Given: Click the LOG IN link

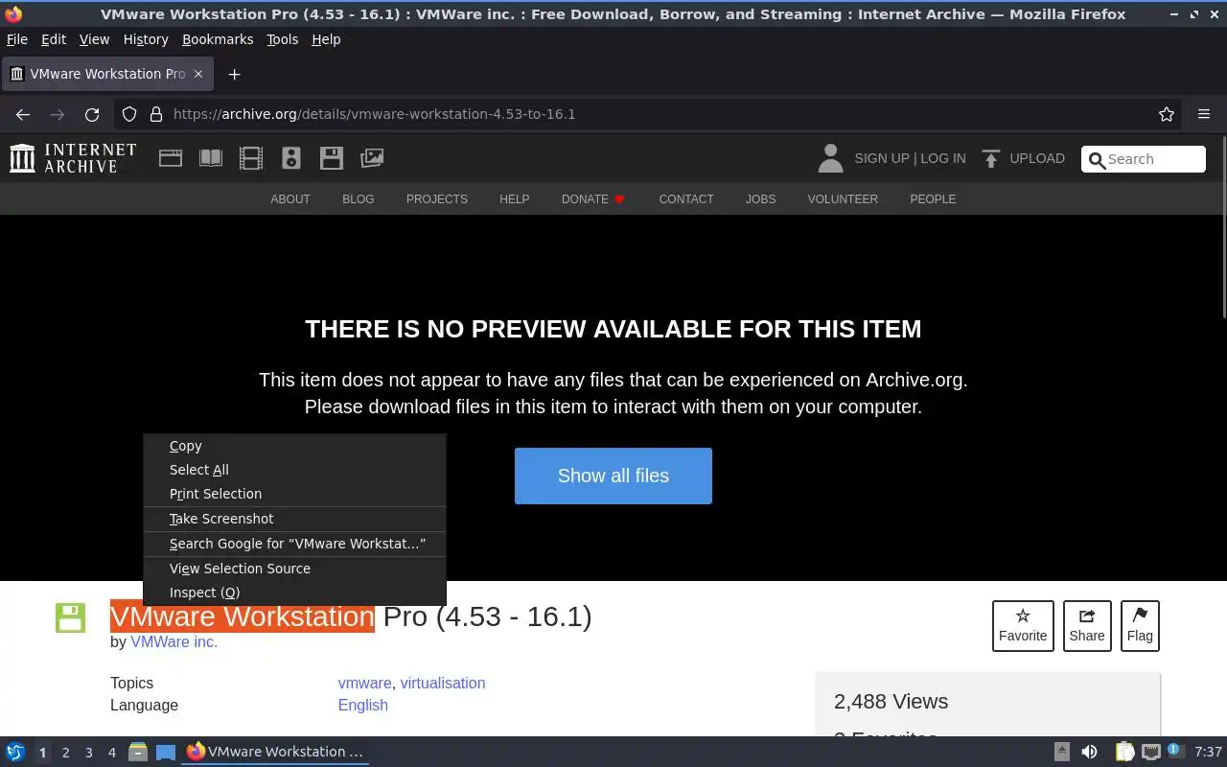Looking at the screenshot, I should click(943, 158).
